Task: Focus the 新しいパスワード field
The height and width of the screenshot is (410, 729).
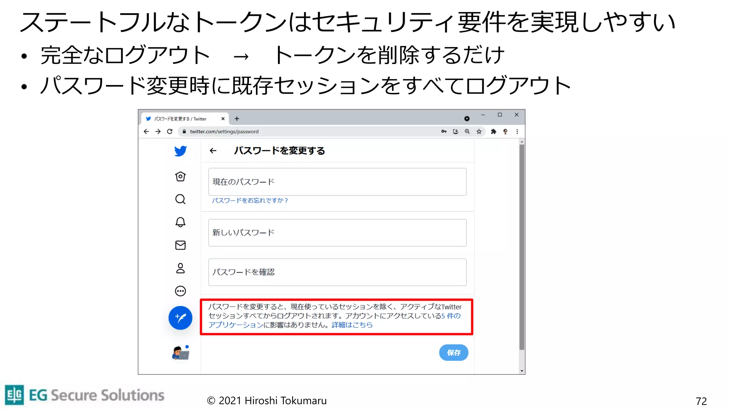Action: pos(337,233)
